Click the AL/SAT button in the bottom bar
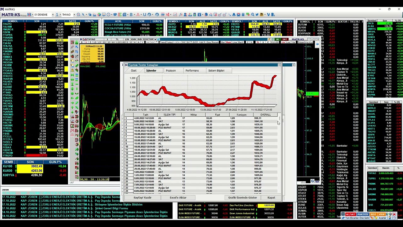 click(x=350, y=214)
